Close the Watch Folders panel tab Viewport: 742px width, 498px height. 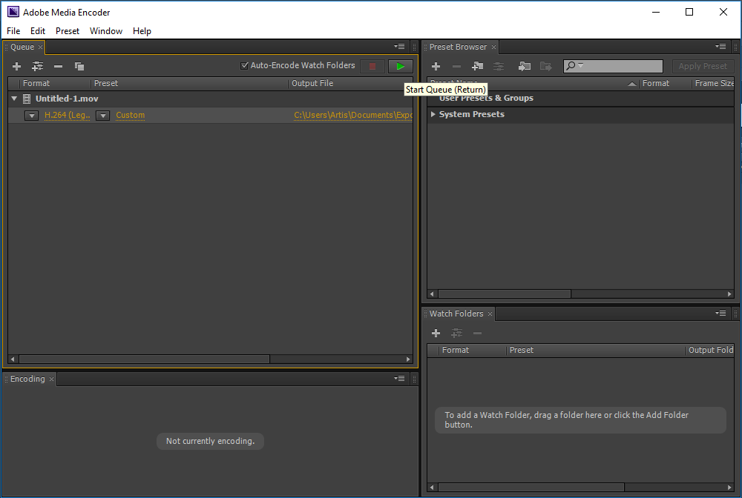pos(490,313)
